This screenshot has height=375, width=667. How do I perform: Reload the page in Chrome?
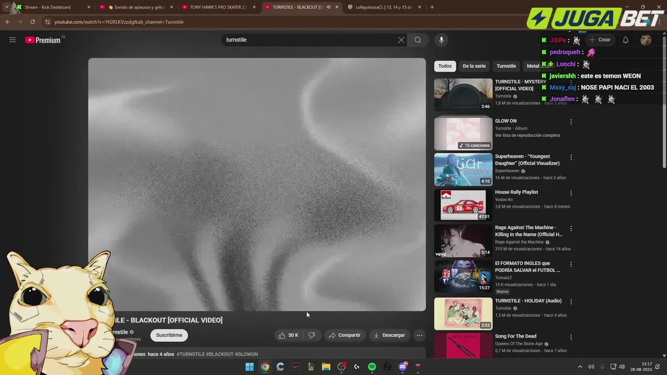[x=32, y=22]
